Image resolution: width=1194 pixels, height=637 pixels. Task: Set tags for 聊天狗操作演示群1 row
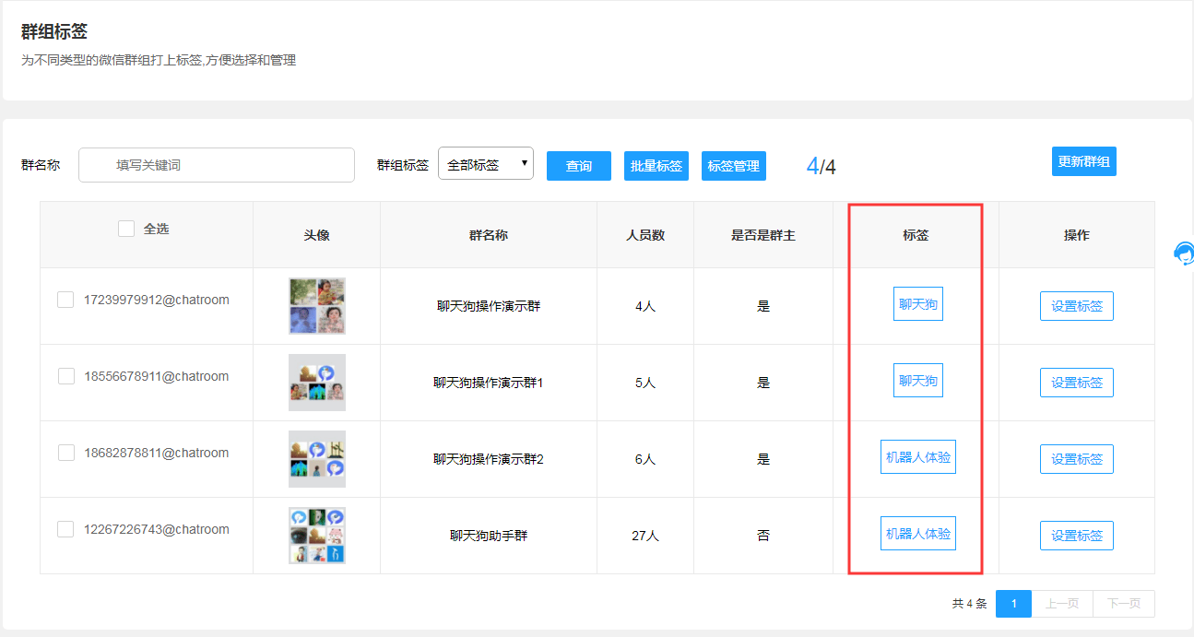click(x=1077, y=383)
